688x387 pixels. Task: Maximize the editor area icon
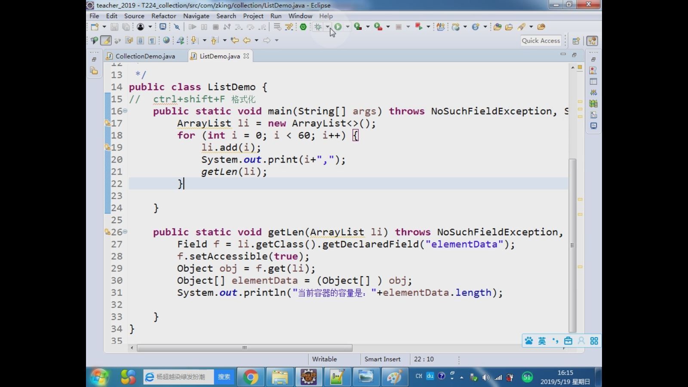click(x=574, y=55)
